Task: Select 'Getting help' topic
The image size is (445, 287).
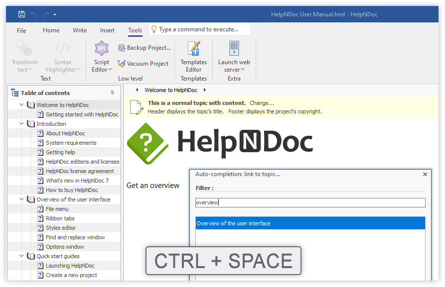Action: (x=60, y=152)
